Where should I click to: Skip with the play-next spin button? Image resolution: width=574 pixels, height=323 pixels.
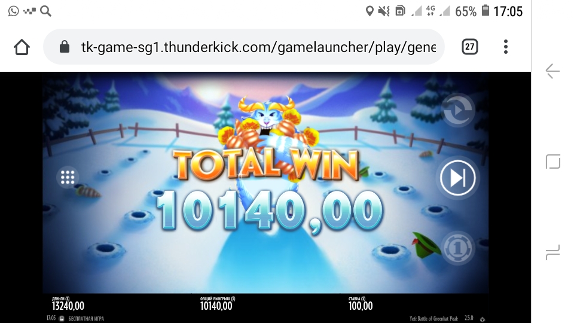457,178
